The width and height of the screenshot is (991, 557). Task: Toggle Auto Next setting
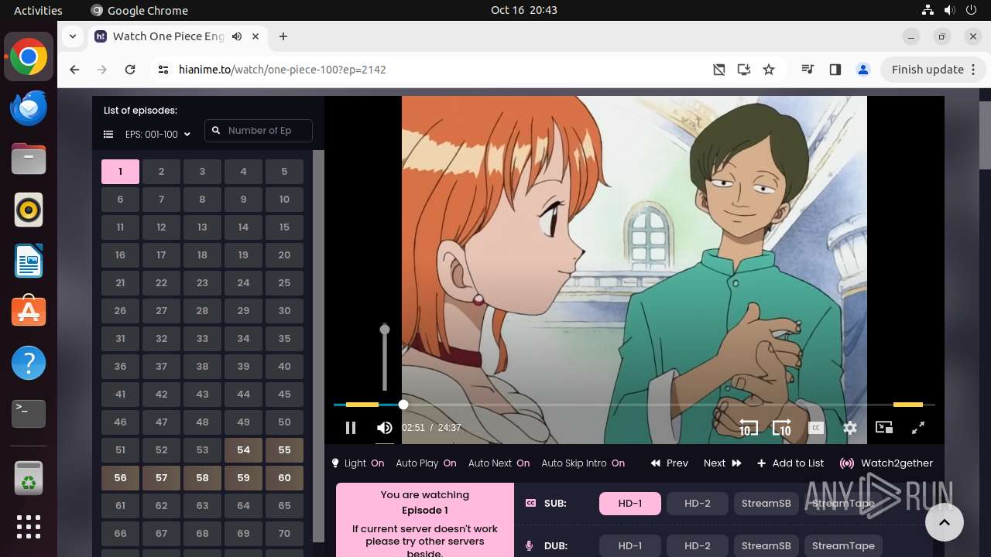click(x=499, y=463)
